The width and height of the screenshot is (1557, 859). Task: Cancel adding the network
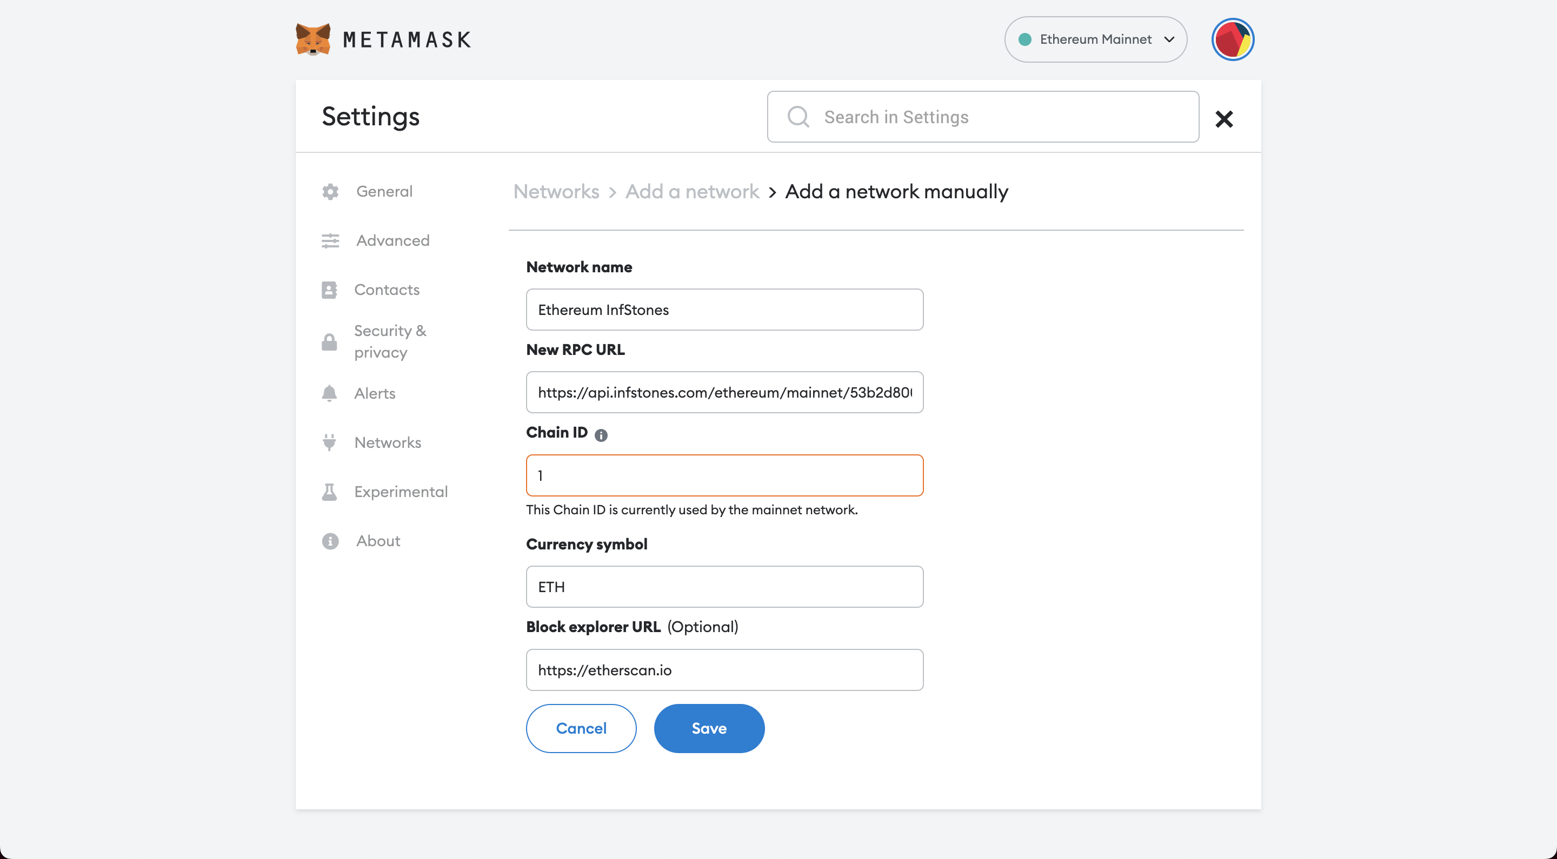click(581, 728)
